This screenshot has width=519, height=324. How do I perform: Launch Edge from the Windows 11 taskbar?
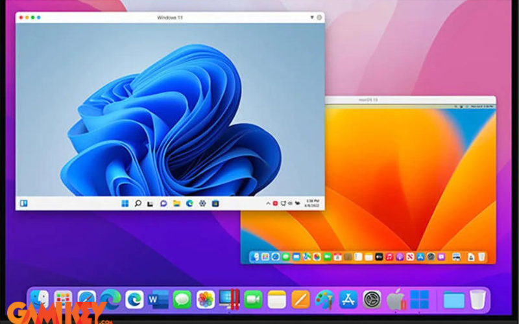click(189, 203)
